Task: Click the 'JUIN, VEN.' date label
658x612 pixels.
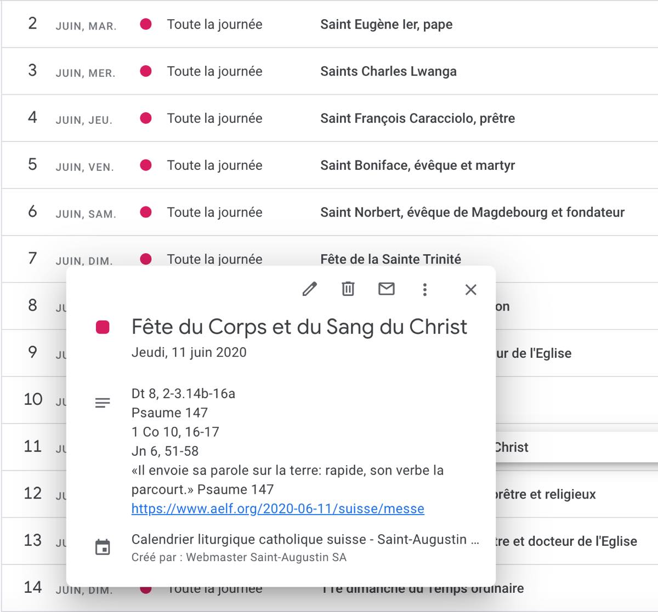Action: pyautogui.click(x=84, y=168)
